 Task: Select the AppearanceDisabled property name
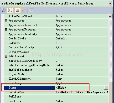pos(23,25)
